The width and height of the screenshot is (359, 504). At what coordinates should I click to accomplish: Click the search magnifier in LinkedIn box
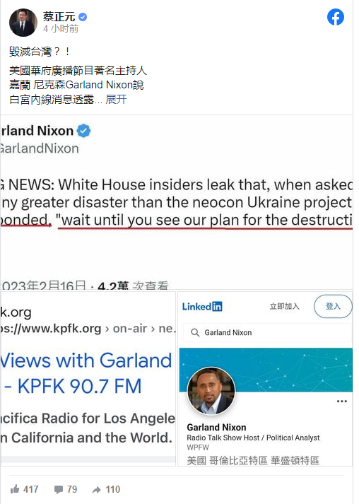[195, 332]
